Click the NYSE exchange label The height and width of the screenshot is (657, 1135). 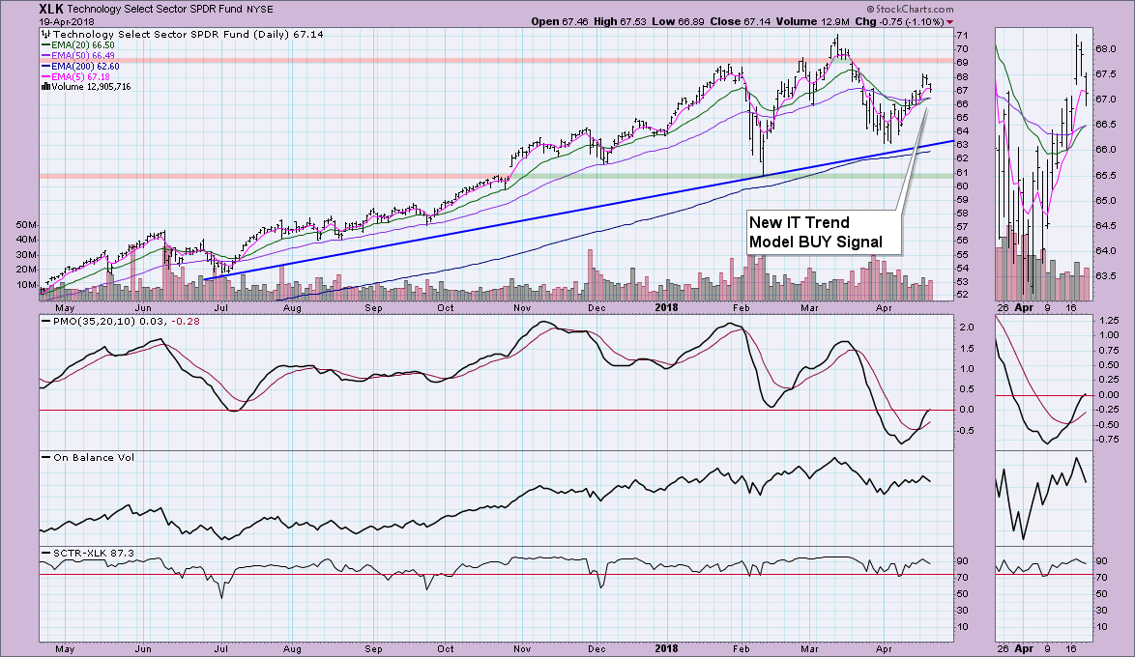[260, 10]
